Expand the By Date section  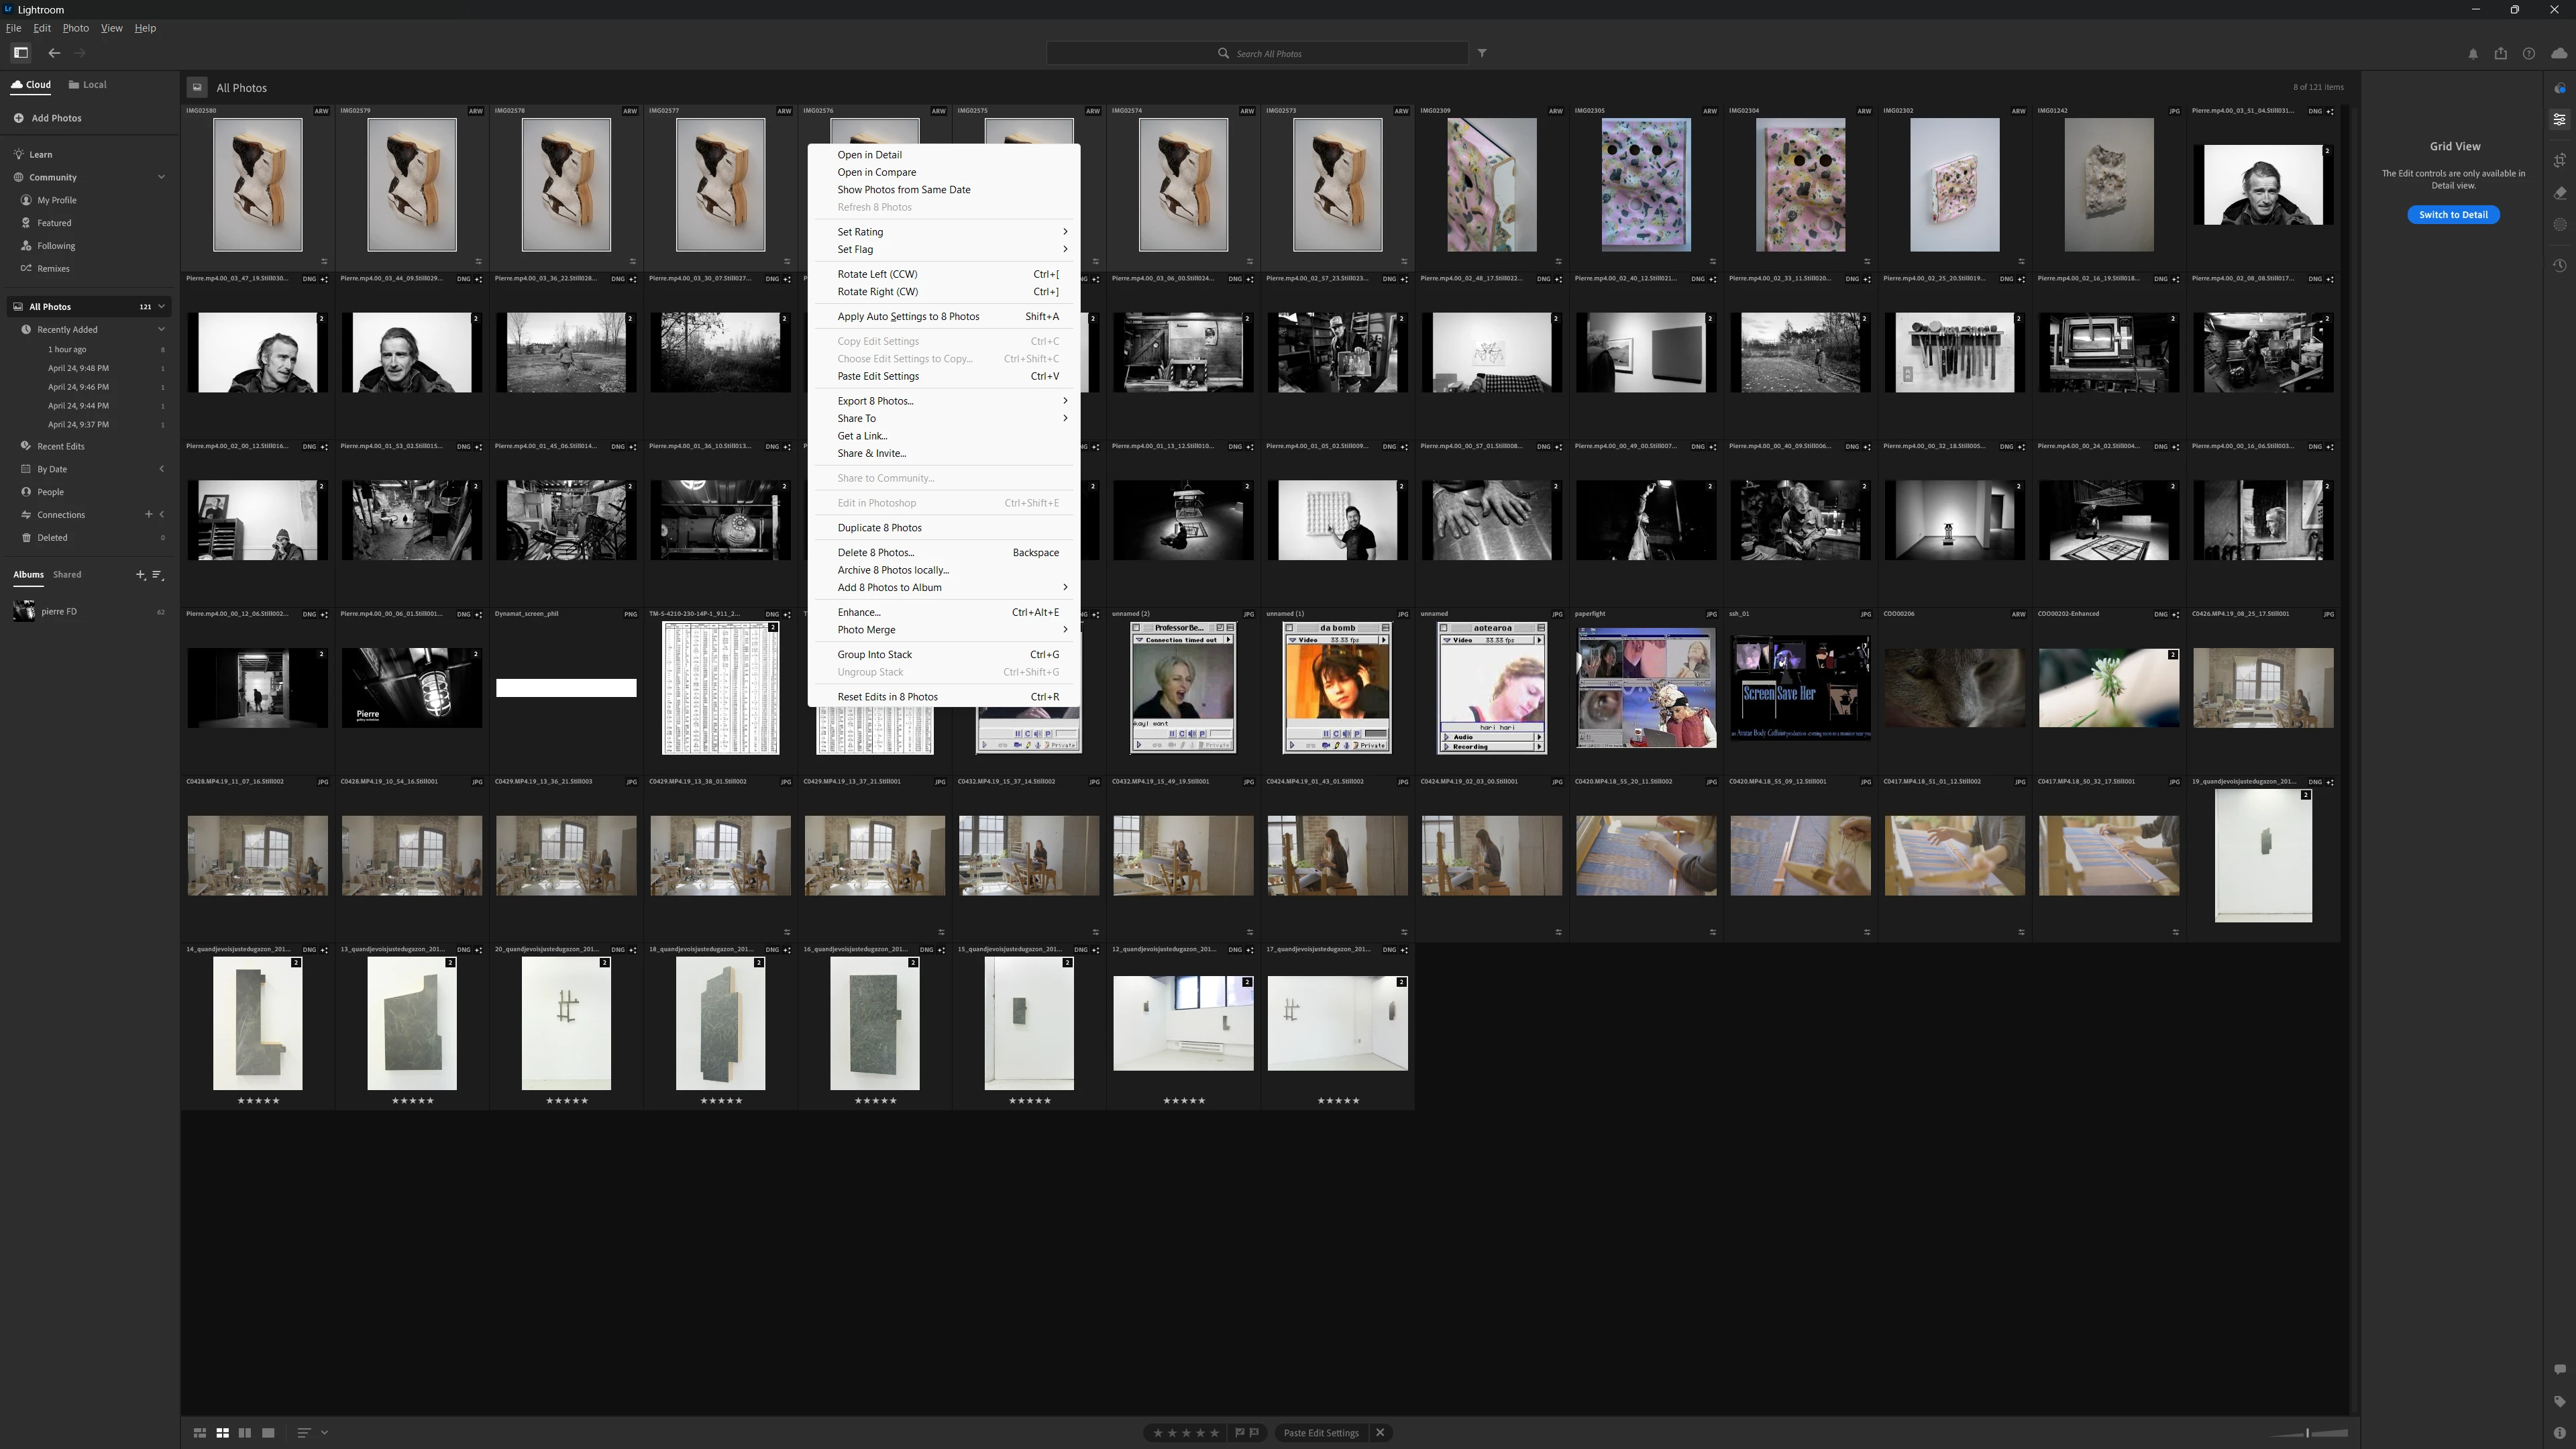(161, 469)
